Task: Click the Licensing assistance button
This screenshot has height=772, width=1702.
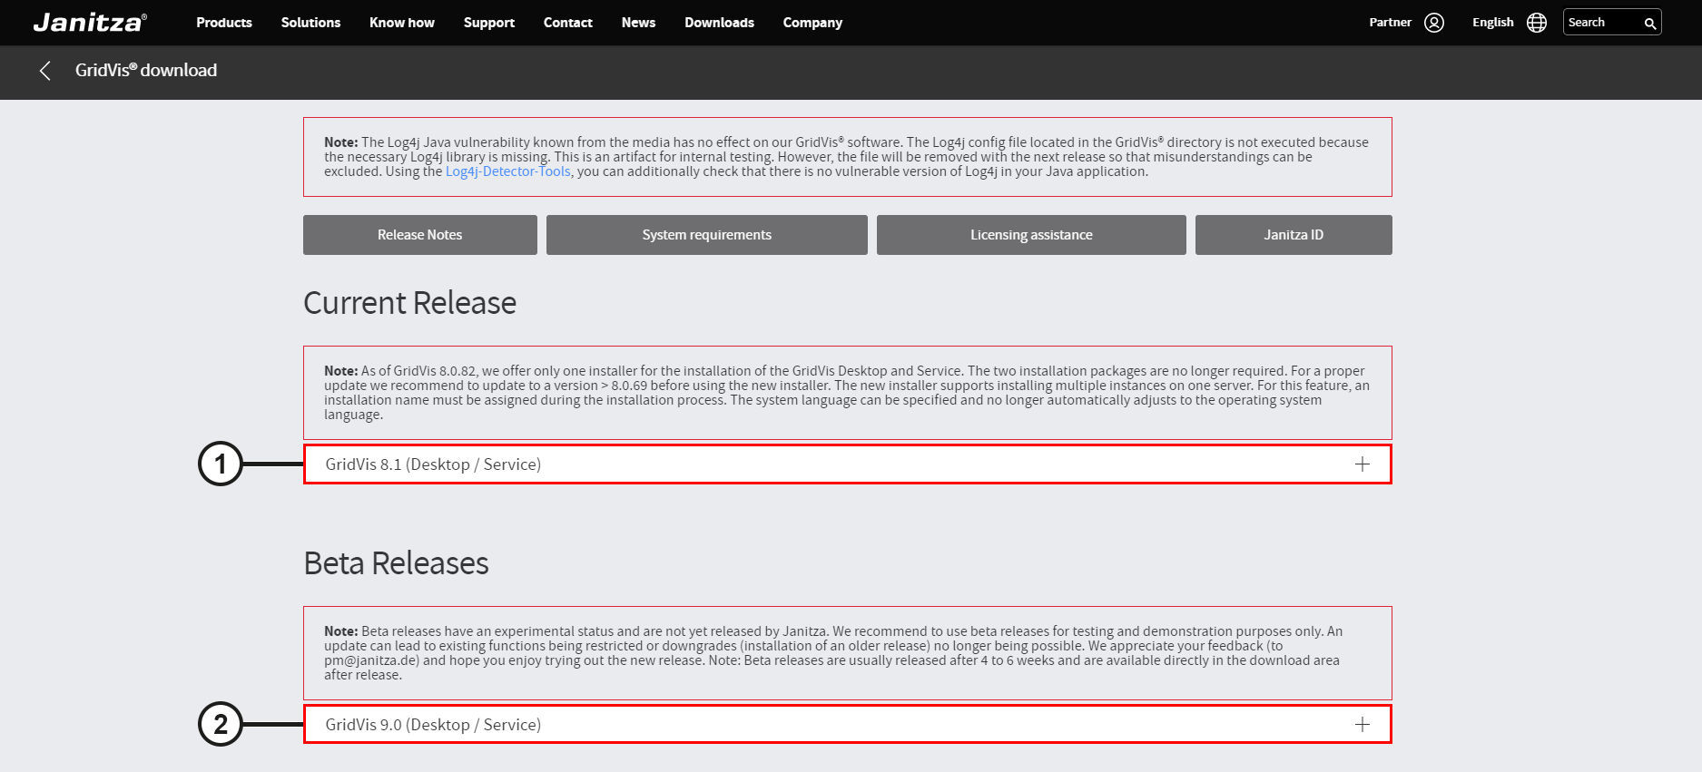Action: 1031,235
